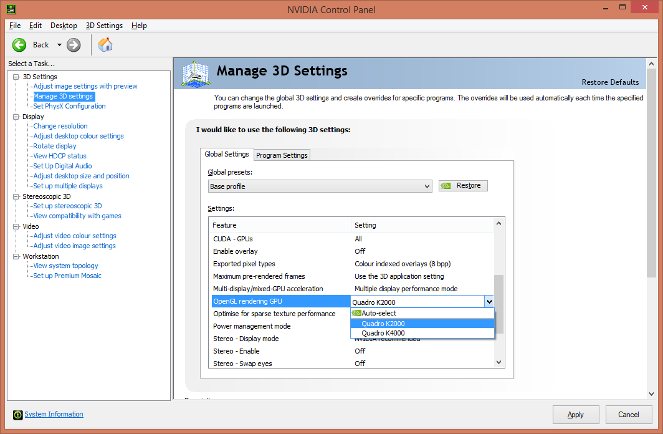663x434 pixels.
Task: Open Adjust desktop colour settings
Action: [x=79, y=136]
